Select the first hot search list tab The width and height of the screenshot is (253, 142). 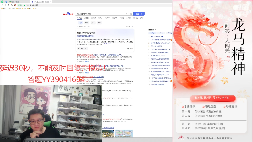tap(152, 33)
